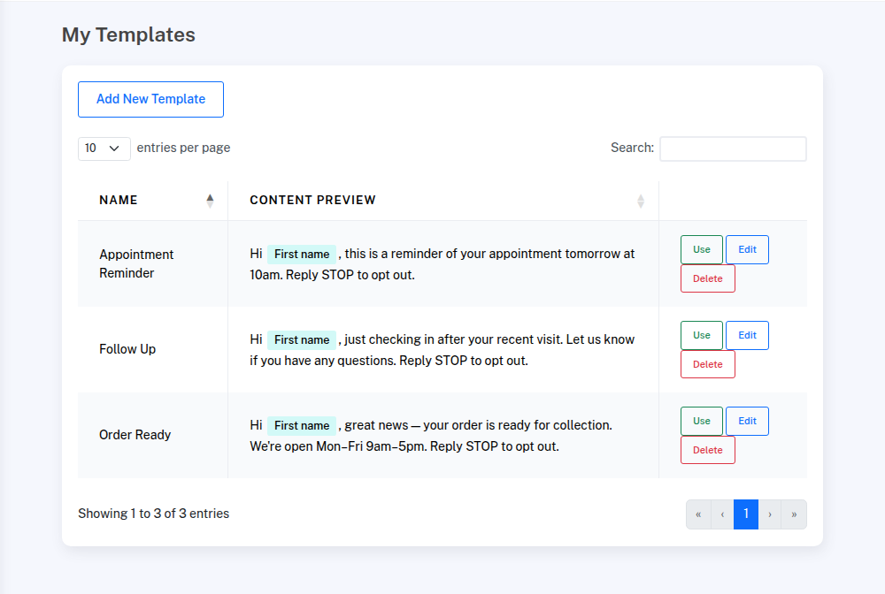This screenshot has width=885, height=594.
Task: Click the Add New Template button
Action: pyautogui.click(x=150, y=99)
